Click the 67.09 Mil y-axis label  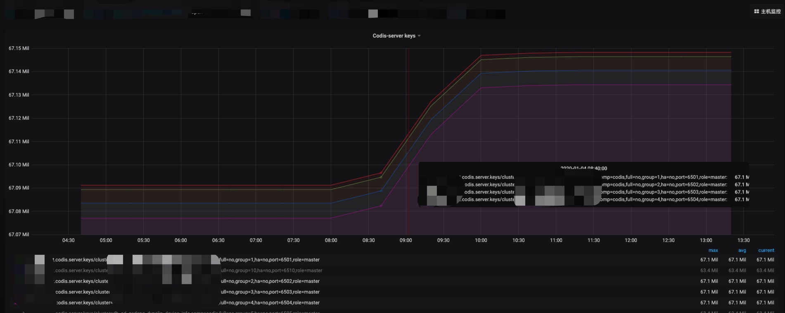pos(19,188)
